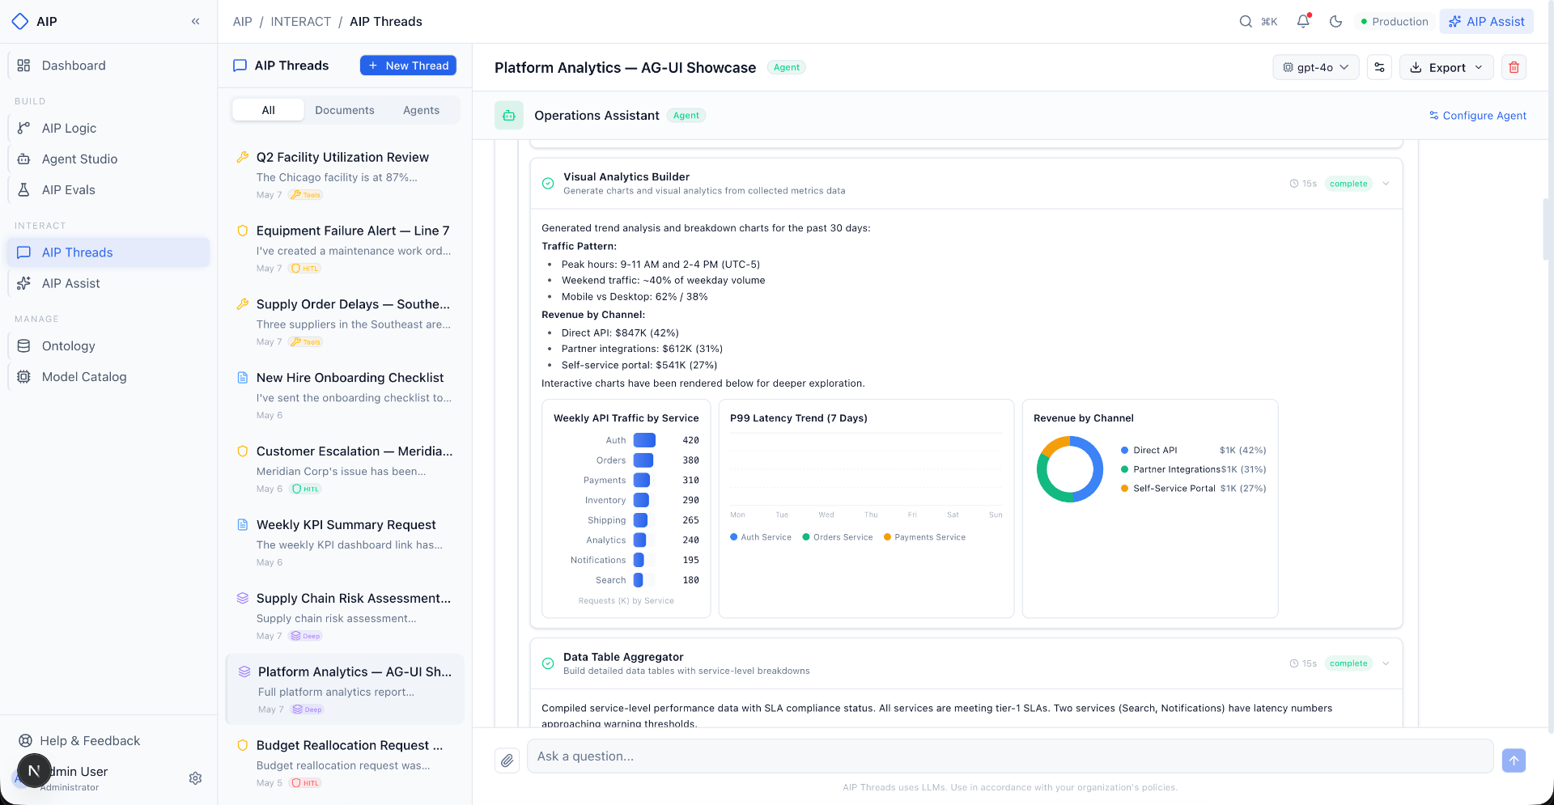The height and width of the screenshot is (805, 1554).
Task: Select the Direct API legend color dot
Action: click(1124, 451)
